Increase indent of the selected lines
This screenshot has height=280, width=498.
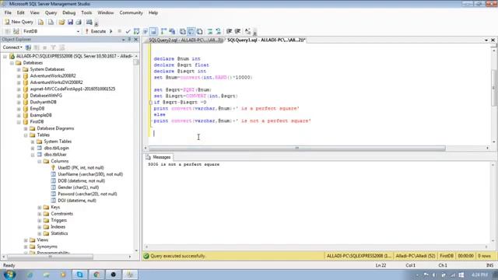(237, 31)
